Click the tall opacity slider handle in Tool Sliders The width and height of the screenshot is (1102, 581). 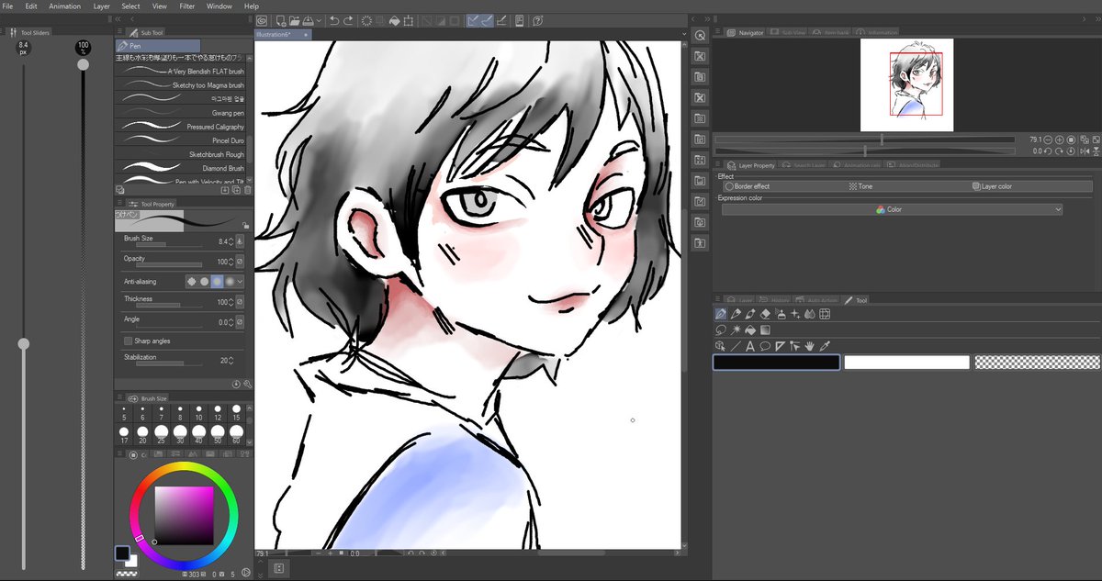tap(83, 64)
